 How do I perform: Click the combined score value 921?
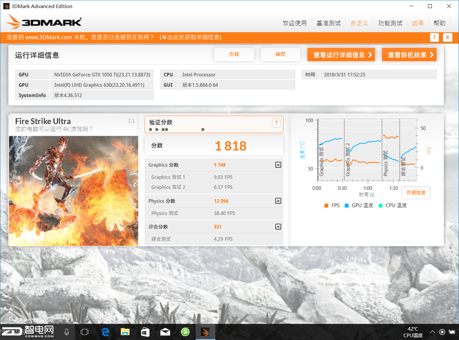pos(218,227)
